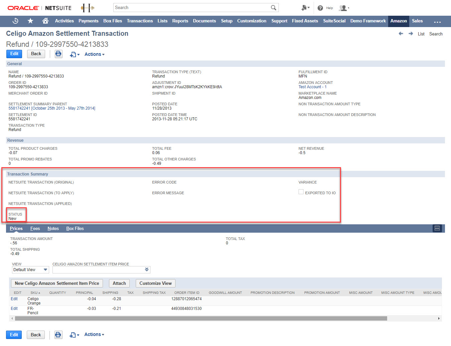Sort the table by SKU column
Viewport: 451px width, 346px height.
click(35, 293)
